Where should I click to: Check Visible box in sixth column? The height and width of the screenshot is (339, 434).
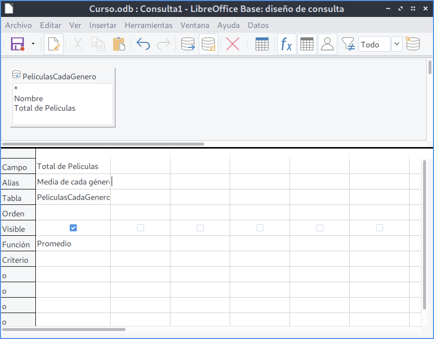pyautogui.click(x=380, y=228)
